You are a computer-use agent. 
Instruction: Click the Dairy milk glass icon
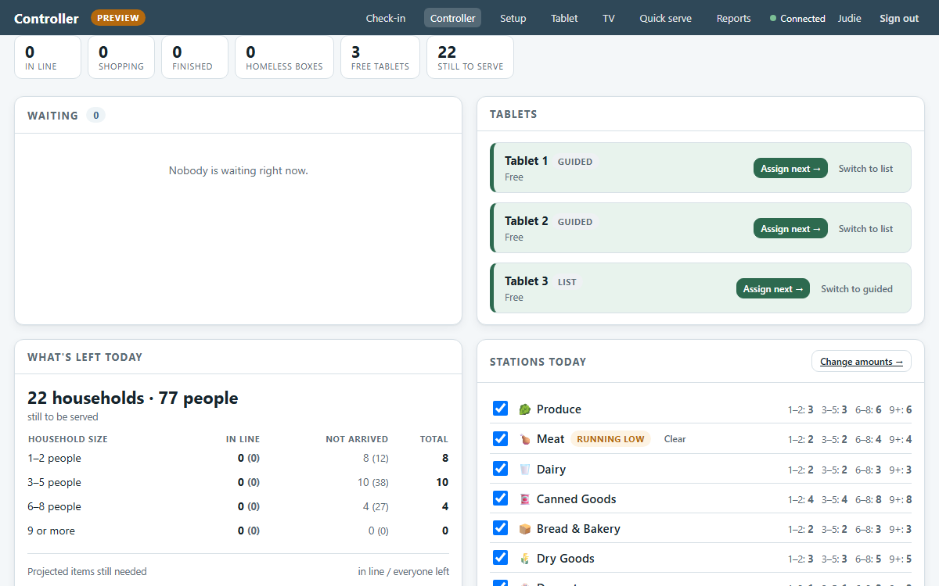[x=524, y=470]
